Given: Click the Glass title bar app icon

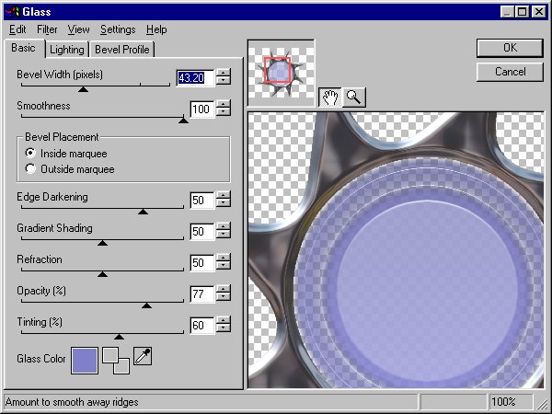Looking at the screenshot, I should click(x=10, y=11).
